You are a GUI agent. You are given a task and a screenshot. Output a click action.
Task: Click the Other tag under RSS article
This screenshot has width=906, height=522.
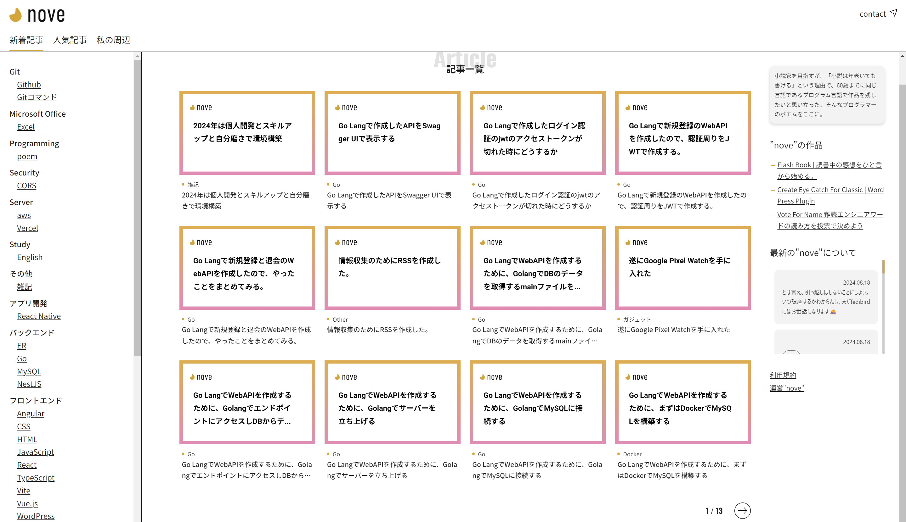(x=340, y=319)
